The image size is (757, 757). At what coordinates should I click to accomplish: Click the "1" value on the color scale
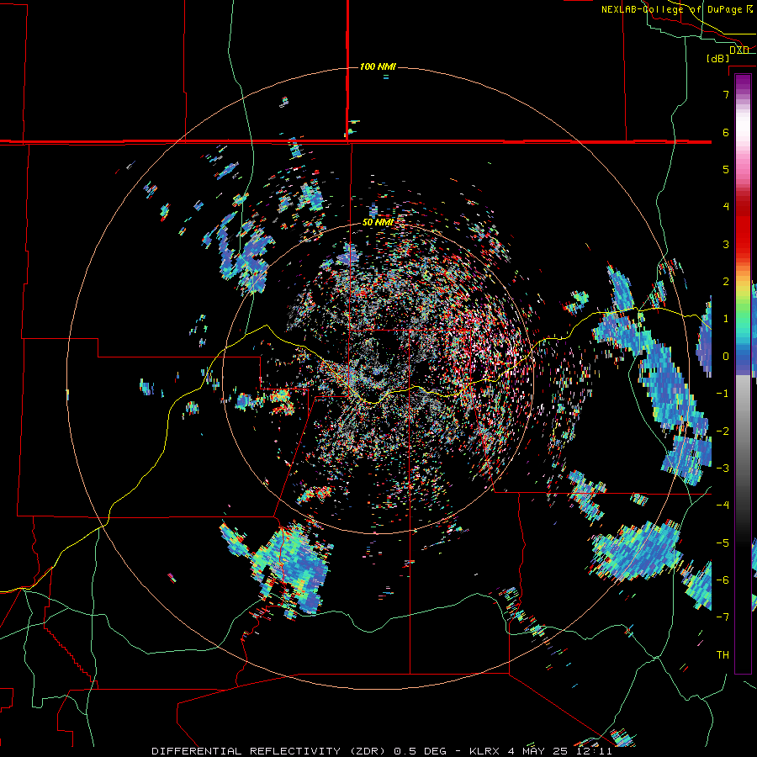pos(726,319)
